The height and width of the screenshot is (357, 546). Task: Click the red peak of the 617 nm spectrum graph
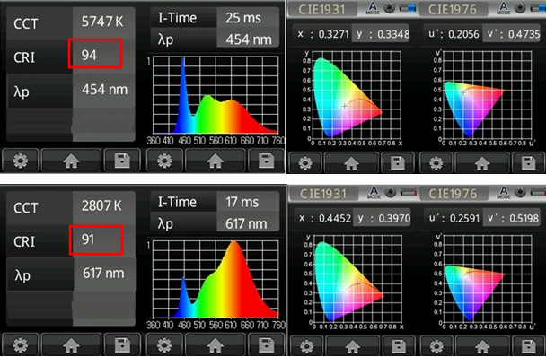[x=233, y=244]
